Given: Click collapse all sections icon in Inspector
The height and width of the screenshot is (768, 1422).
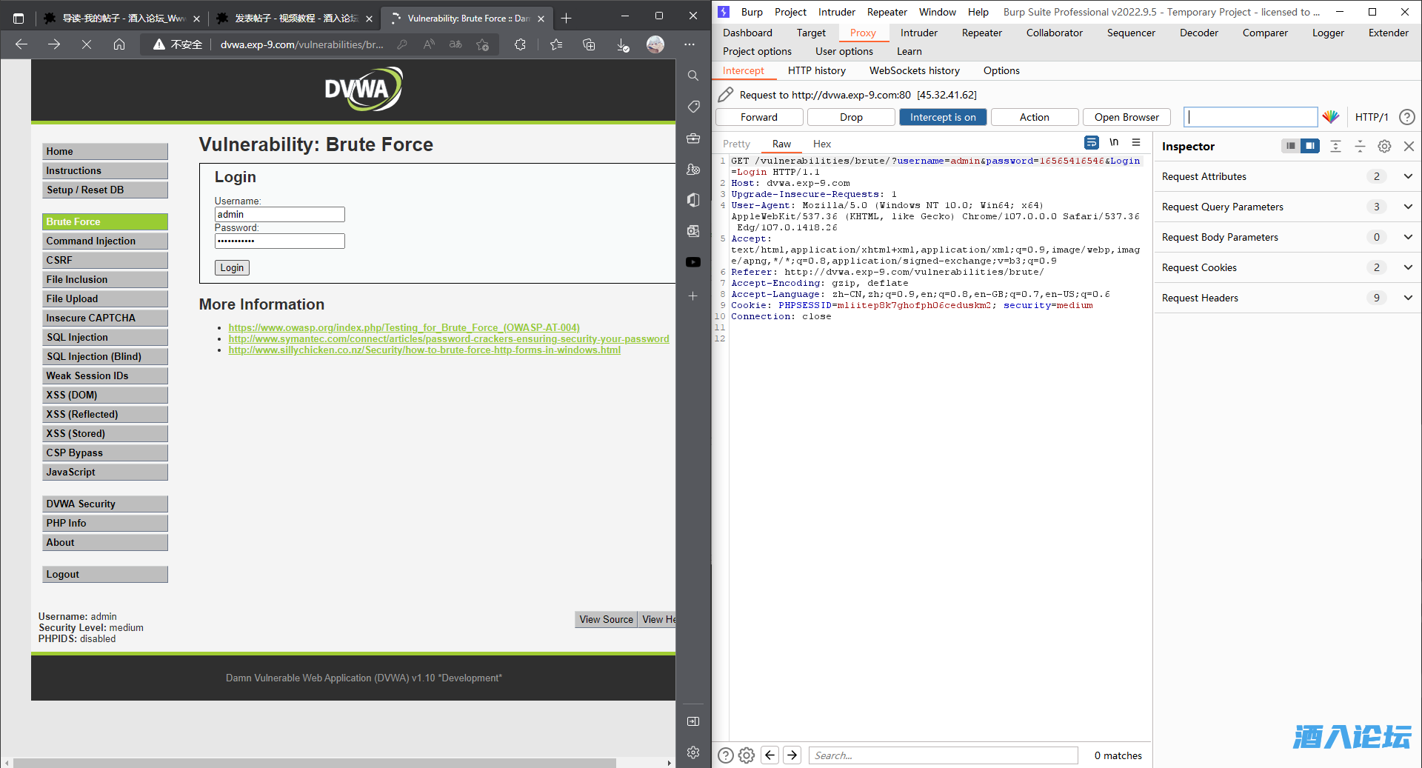Looking at the screenshot, I should 1360,147.
